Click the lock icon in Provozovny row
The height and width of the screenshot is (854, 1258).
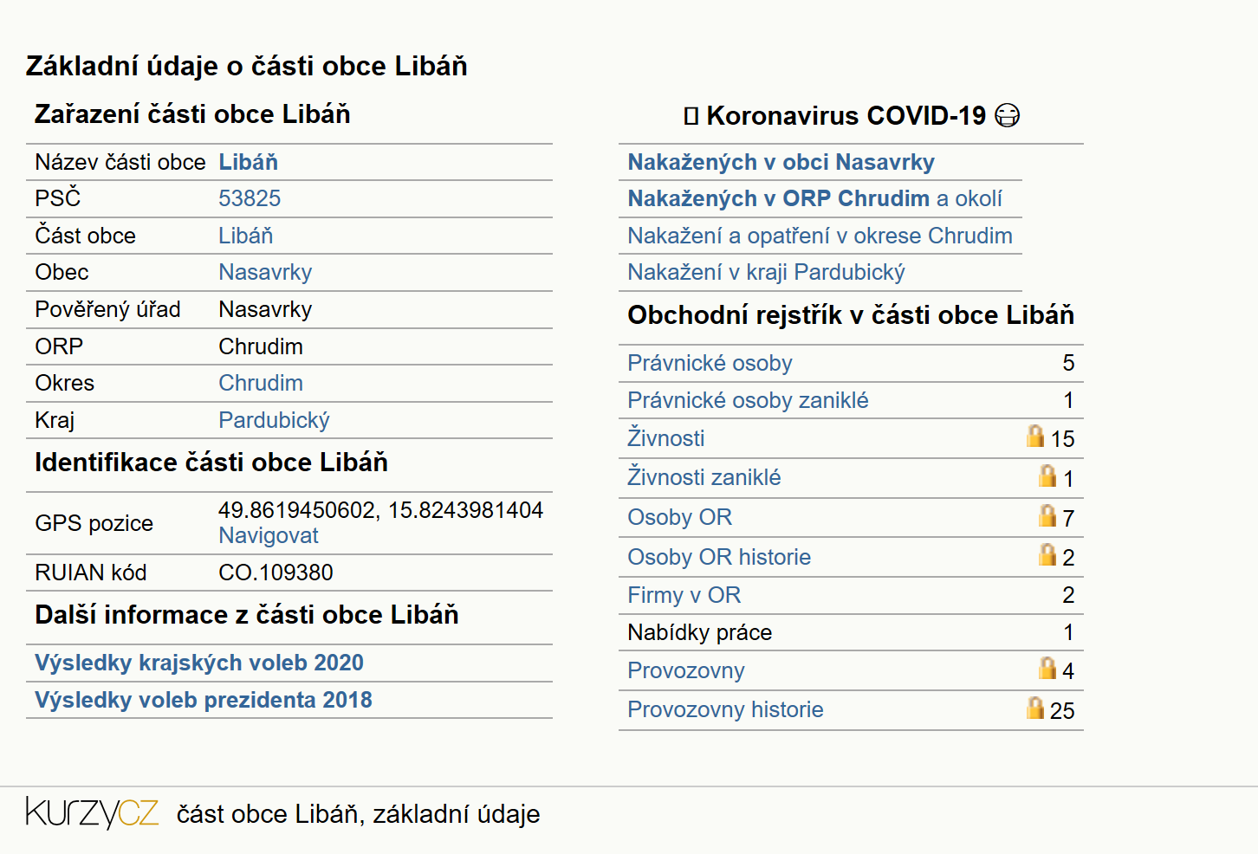click(1047, 668)
